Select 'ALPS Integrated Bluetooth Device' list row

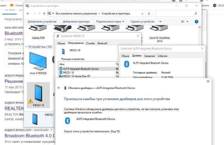coord(88,69)
